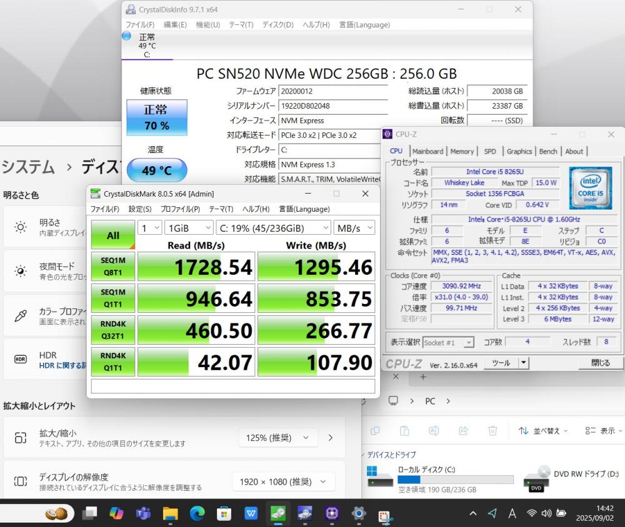This screenshot has height=527, width=625.
Task: Click the PC monitor icon in Explorer address bar
Action: 393,401
